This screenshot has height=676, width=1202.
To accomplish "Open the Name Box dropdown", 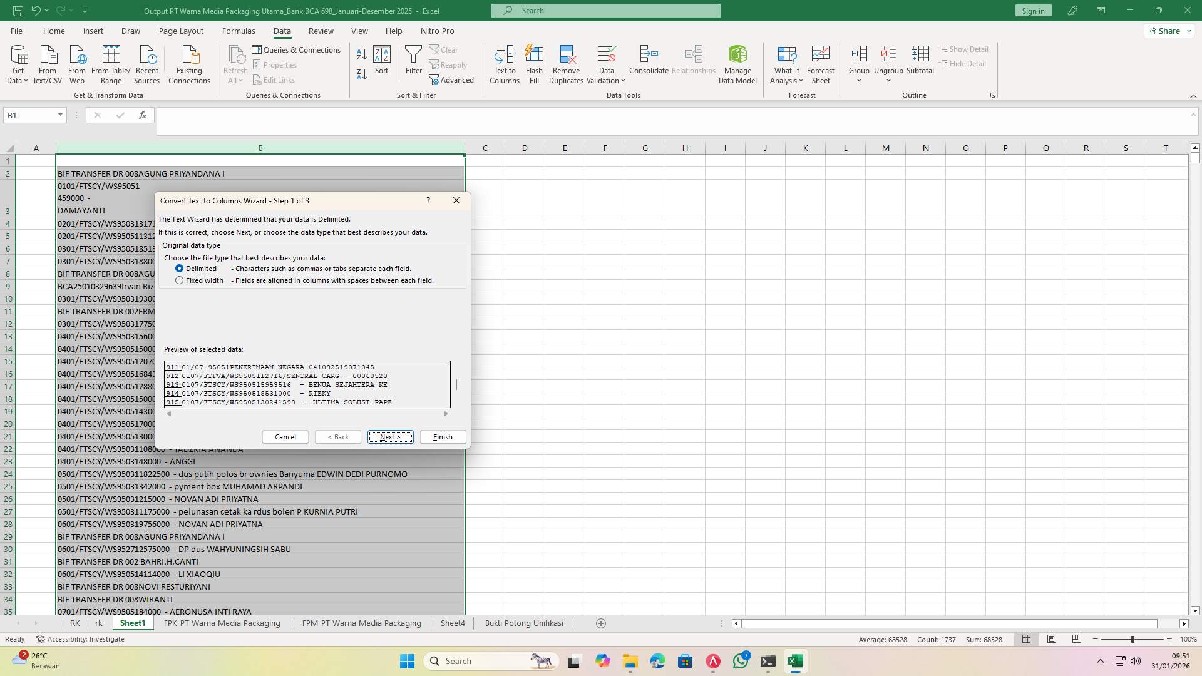I will coord(59,115).
